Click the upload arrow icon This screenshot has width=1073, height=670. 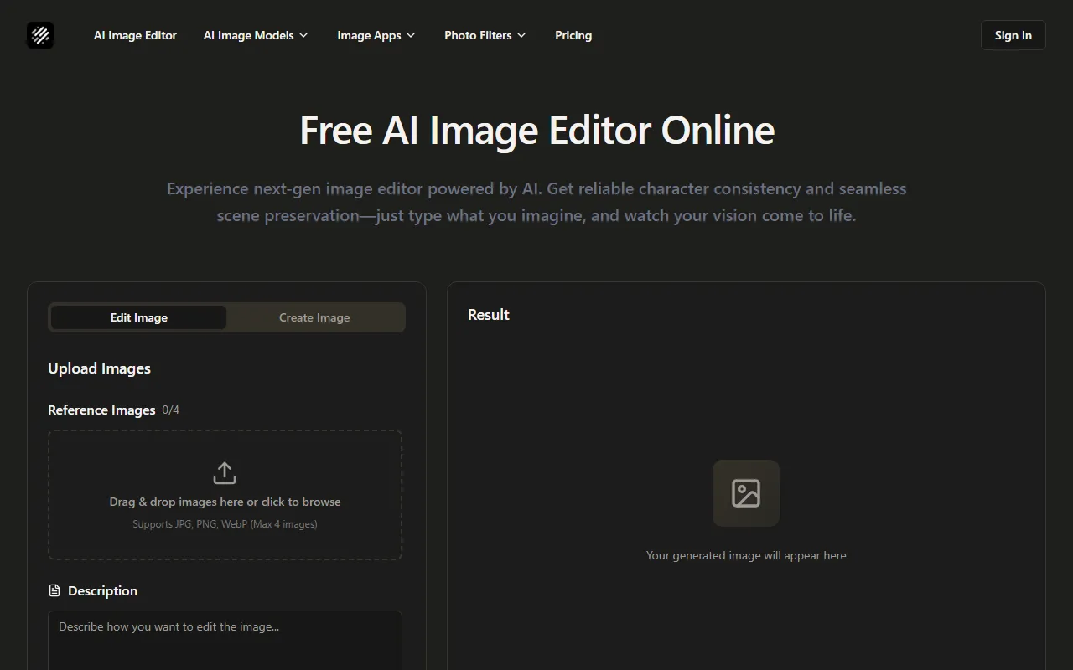click(x=225, y=473)
